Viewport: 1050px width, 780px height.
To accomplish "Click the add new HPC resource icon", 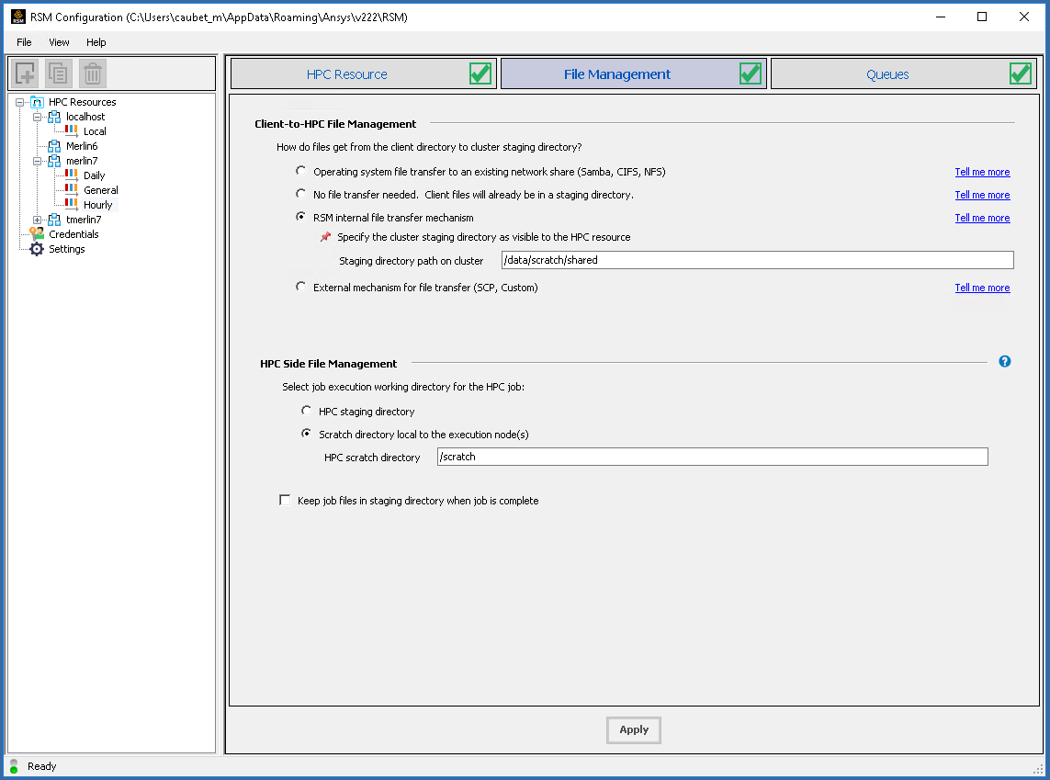I will click(x=24, y=73).
